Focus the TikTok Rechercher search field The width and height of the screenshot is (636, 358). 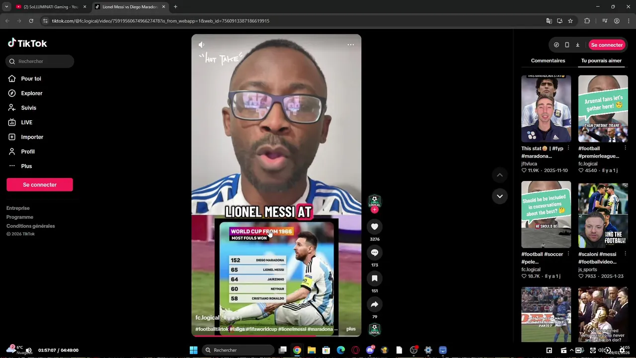pos(40,61)
